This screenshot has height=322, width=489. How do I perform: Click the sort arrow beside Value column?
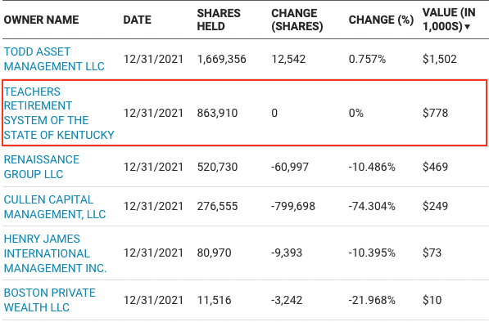click(467, 27)
